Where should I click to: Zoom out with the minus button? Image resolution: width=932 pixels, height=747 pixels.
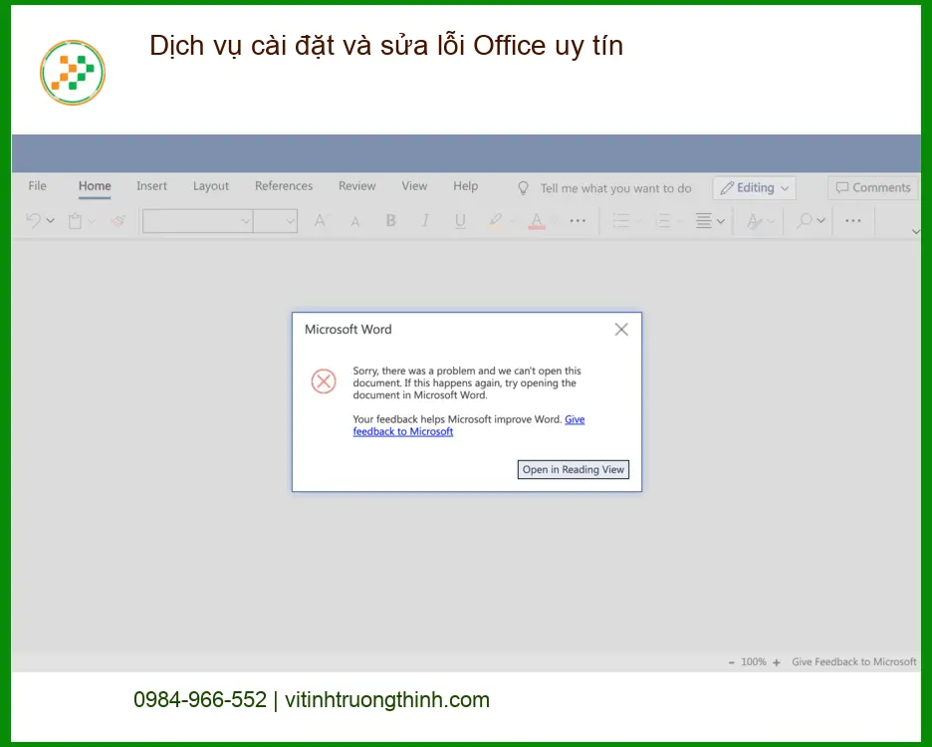coord(731,662)
